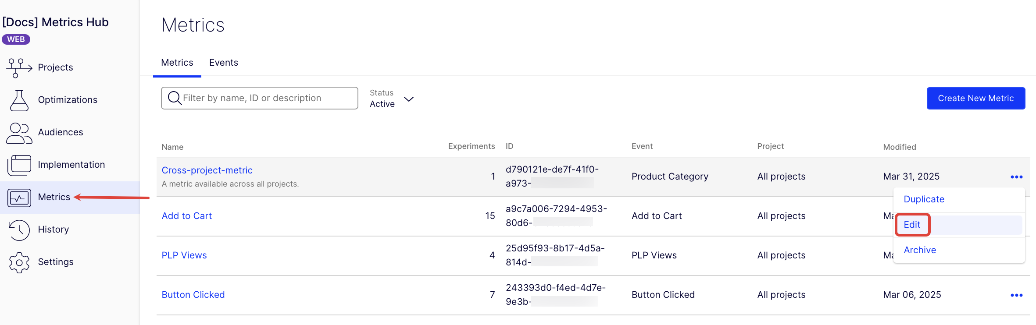Click the Optimizations flask icon
The width and height of the screenshot is (1036, 325).
[x=19, y=100]
